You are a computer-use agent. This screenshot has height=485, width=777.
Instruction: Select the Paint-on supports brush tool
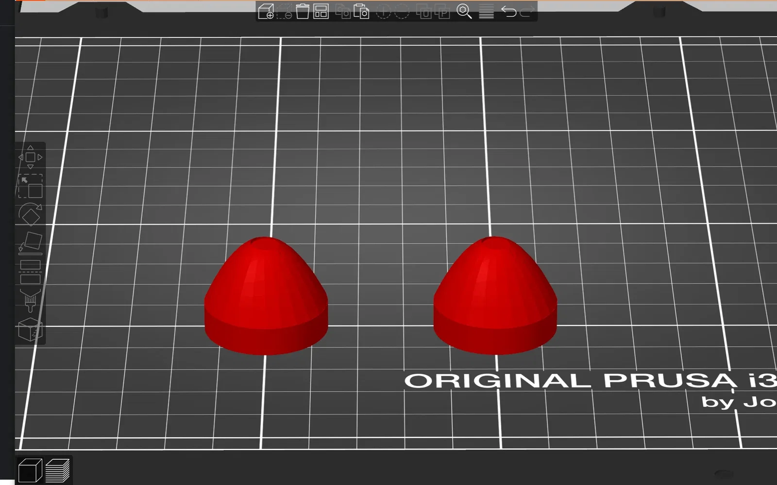30,301
